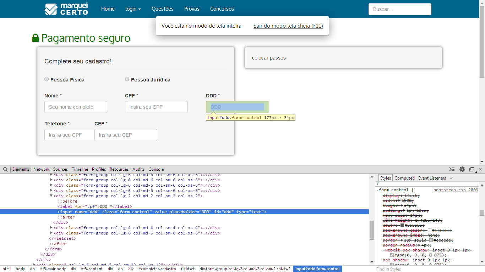This screenshot has height=272, width=485.
Task: Select the Styles sidebar tab
Action: point(385,178)
